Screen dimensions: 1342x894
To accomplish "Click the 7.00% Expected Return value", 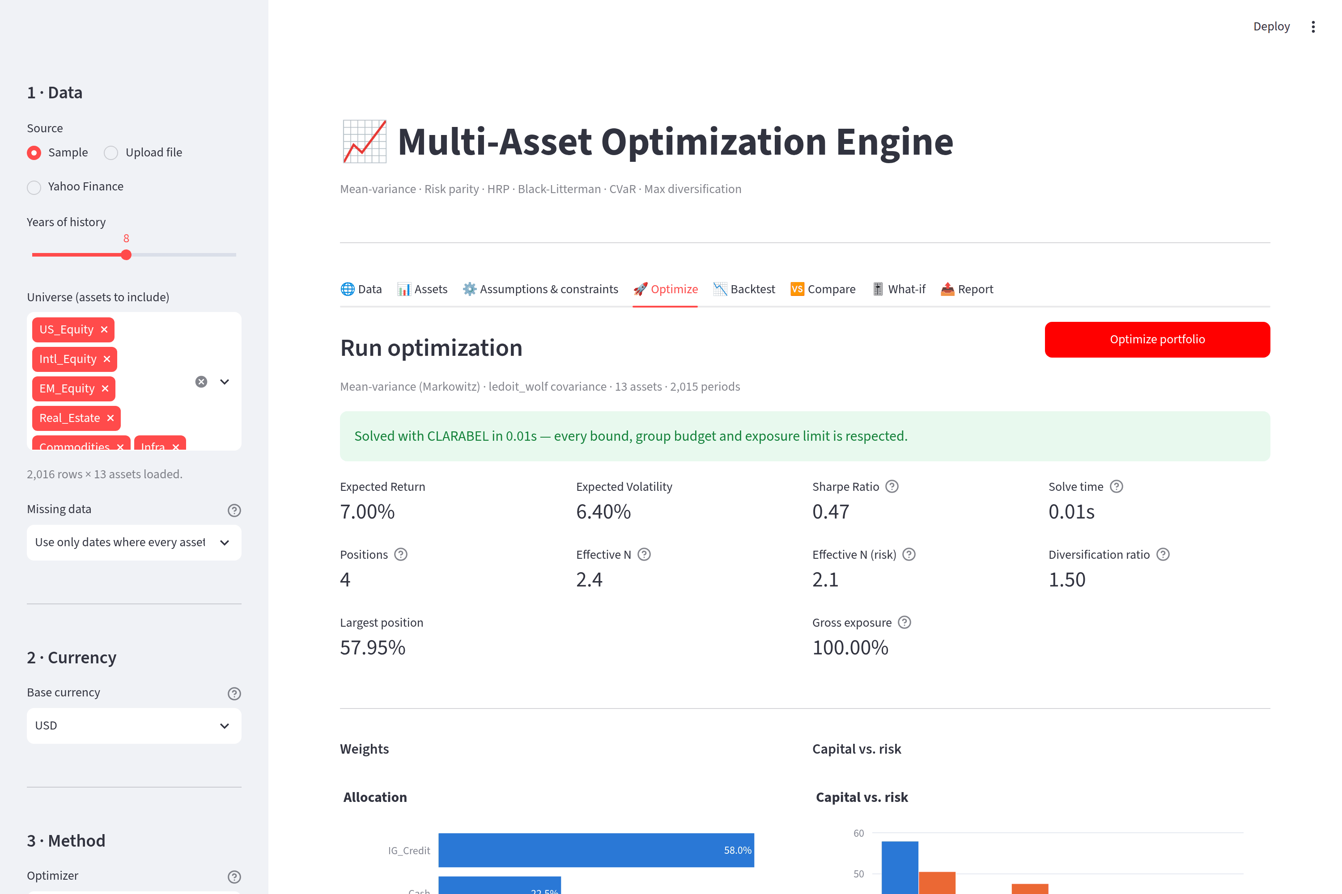I will (x=367, y=511).
